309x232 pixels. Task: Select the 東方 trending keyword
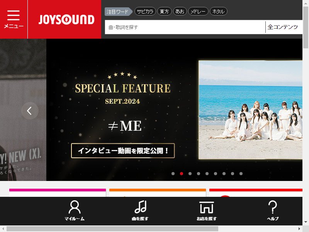[x=165, y=12]
